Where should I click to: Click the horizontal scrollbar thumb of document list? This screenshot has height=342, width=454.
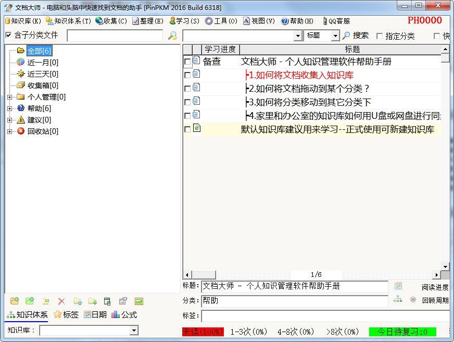[204, 274]
